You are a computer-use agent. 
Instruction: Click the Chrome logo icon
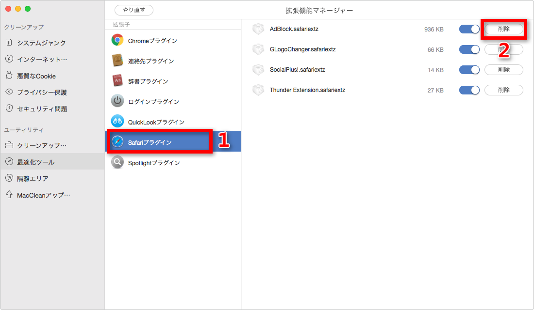coord(117,40)
